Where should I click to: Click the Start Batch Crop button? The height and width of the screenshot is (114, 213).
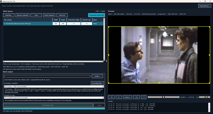[x=48, y=105]
